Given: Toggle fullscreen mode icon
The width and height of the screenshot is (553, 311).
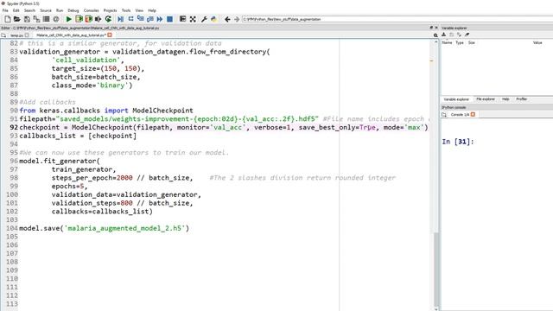Looking at the screenshot, I should tap(193, 19).
